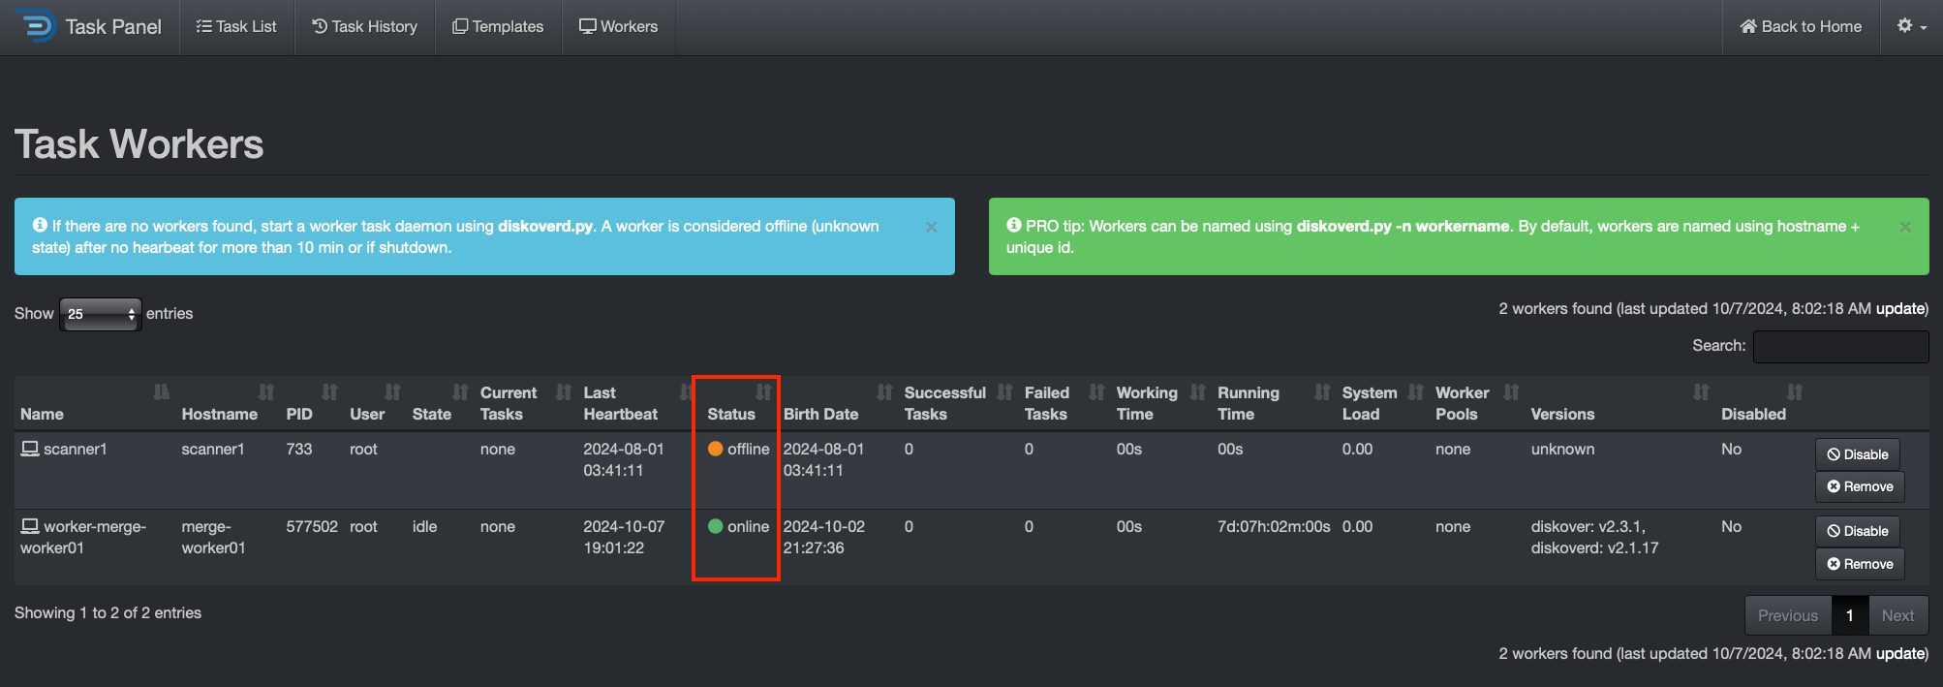Click the scanner1 computer icon
This screenshot has height=687, width=1943.
tap(30, 449)
